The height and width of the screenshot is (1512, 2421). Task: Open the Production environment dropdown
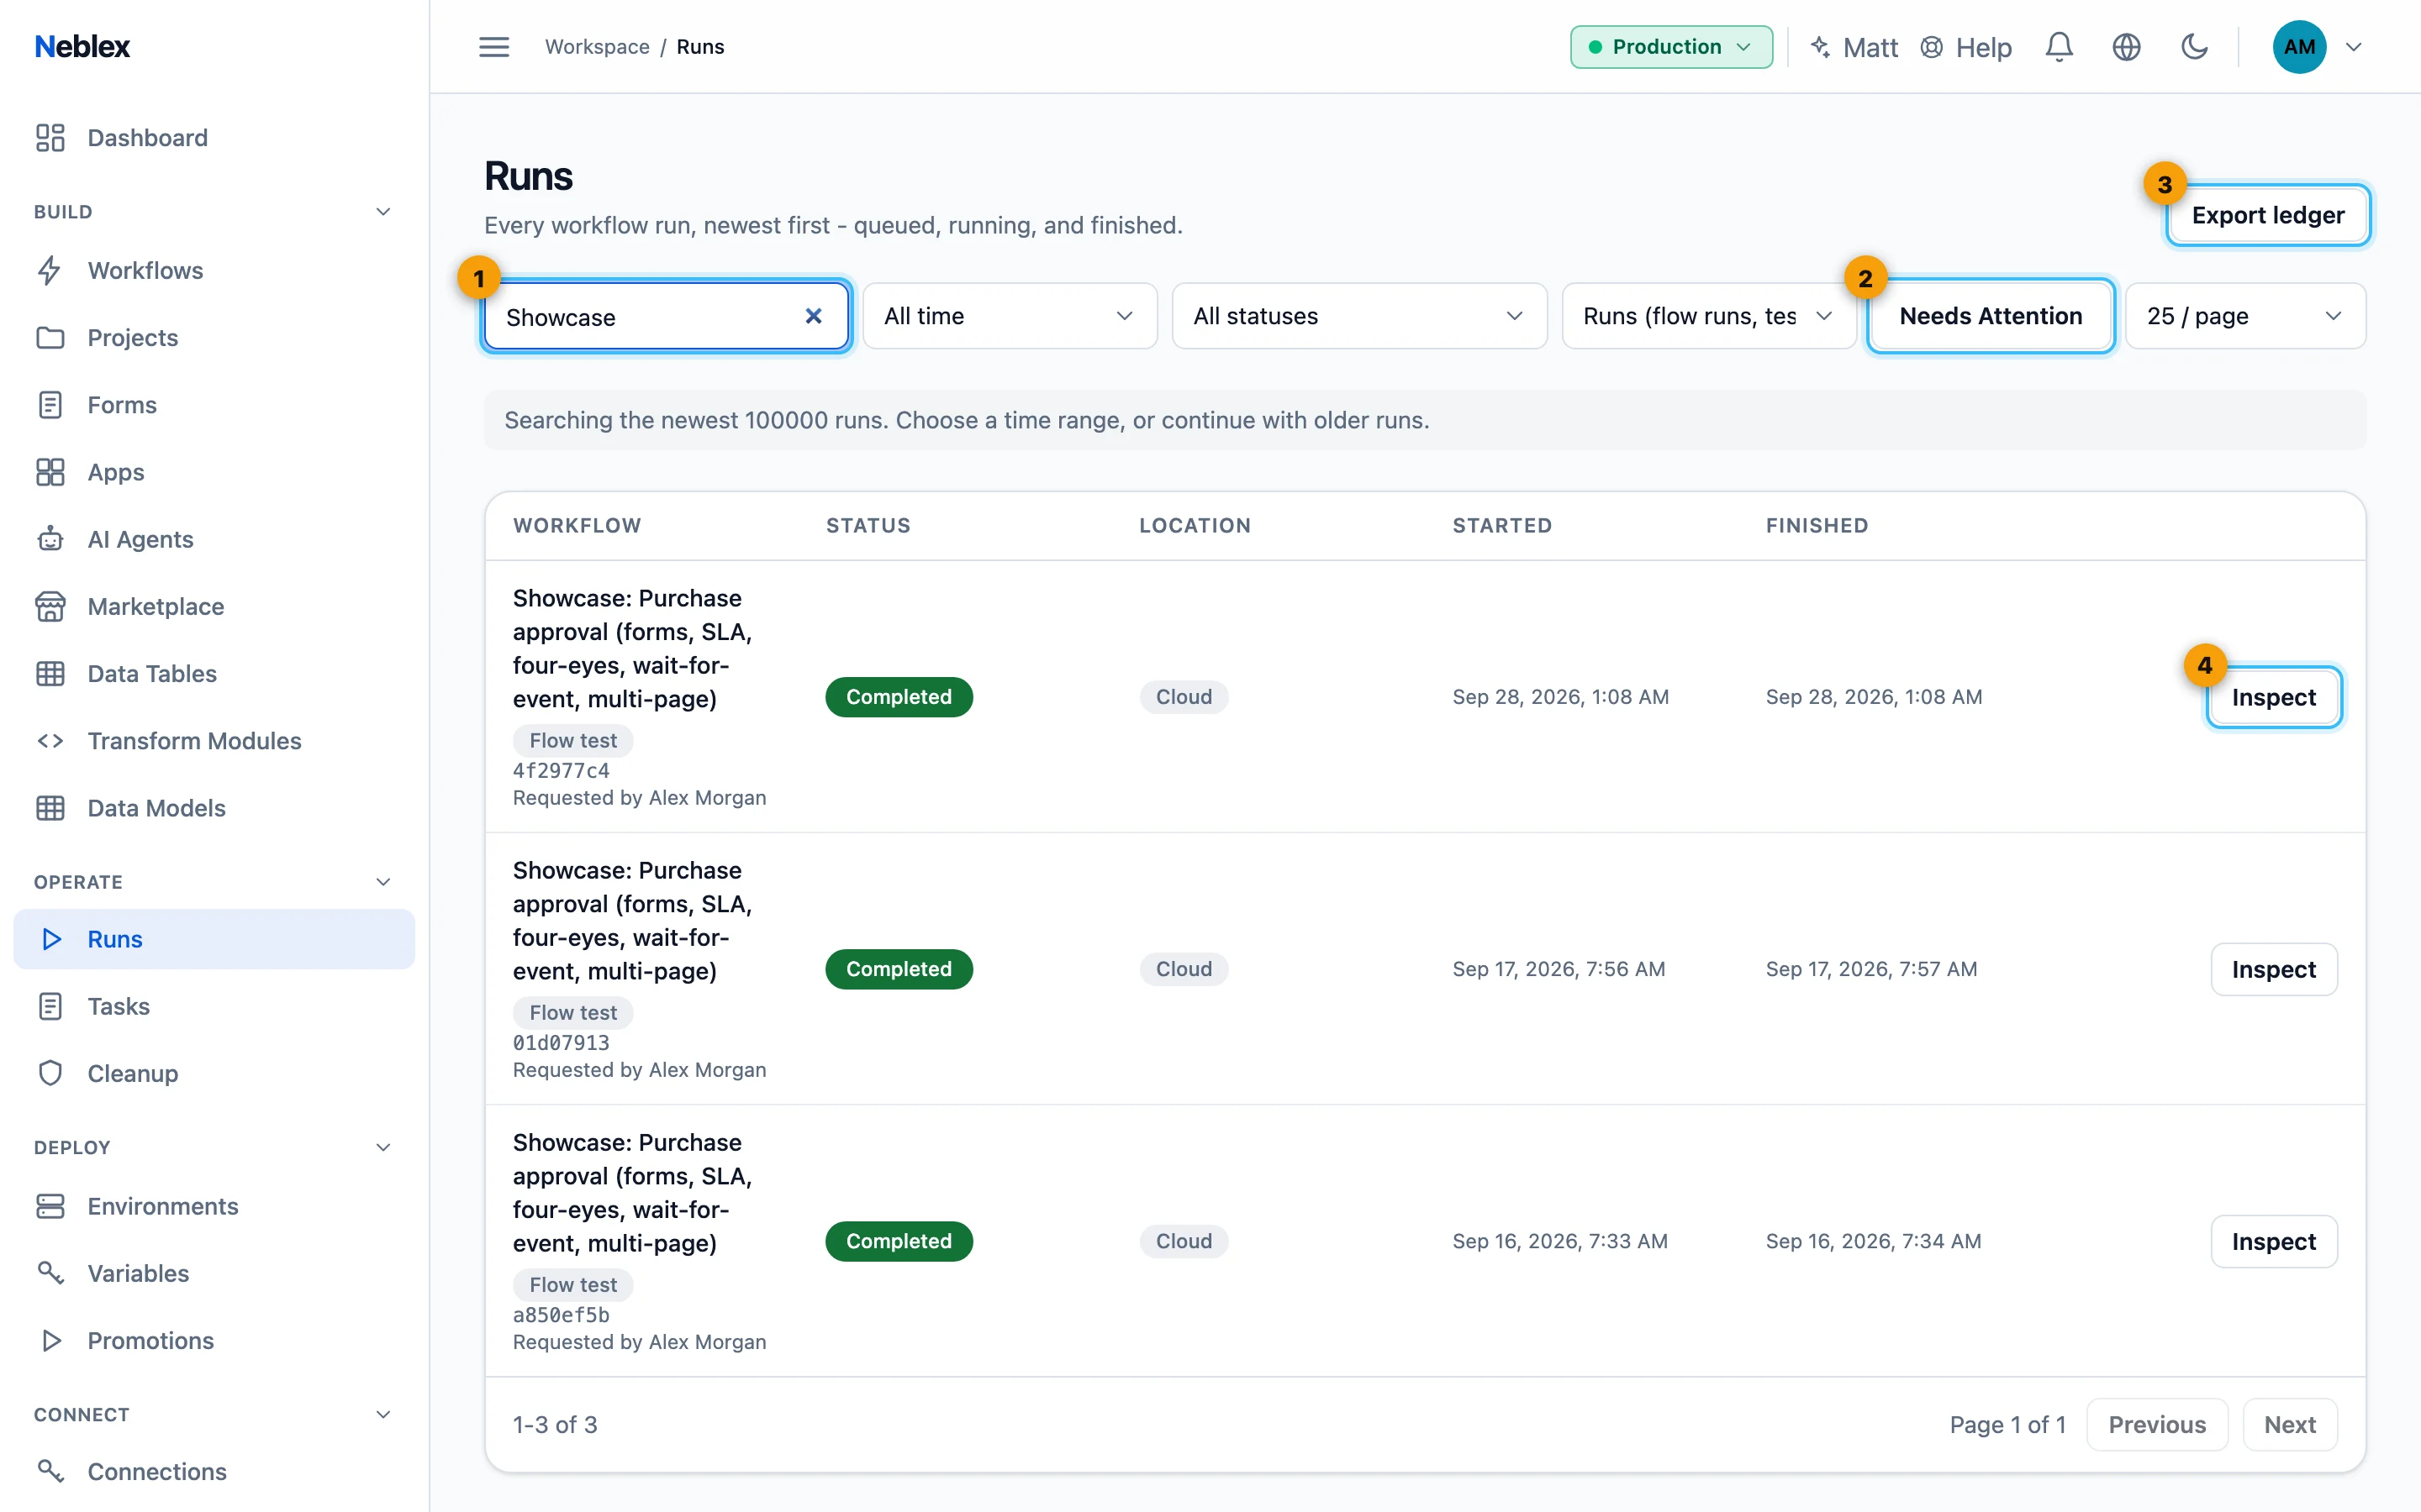click(1670, 47)
